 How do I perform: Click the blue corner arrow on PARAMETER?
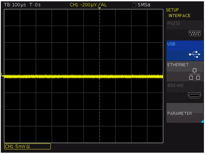point(202,121)
